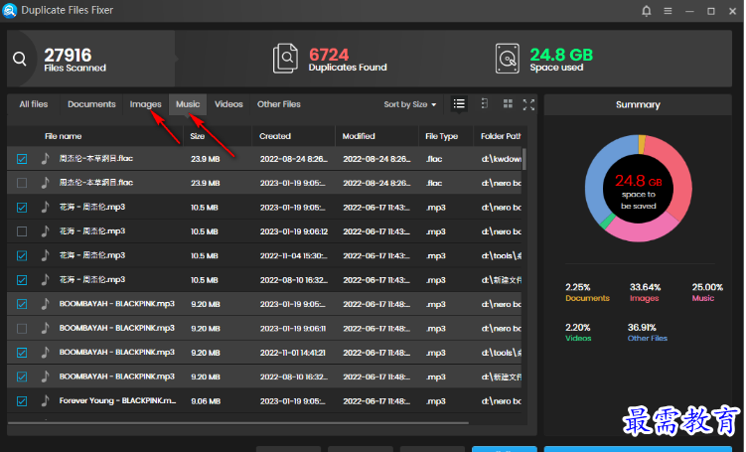The height and width of the screenshot is (452, 746).
Task: Open the hamburger menu icon
Action: 668,11
